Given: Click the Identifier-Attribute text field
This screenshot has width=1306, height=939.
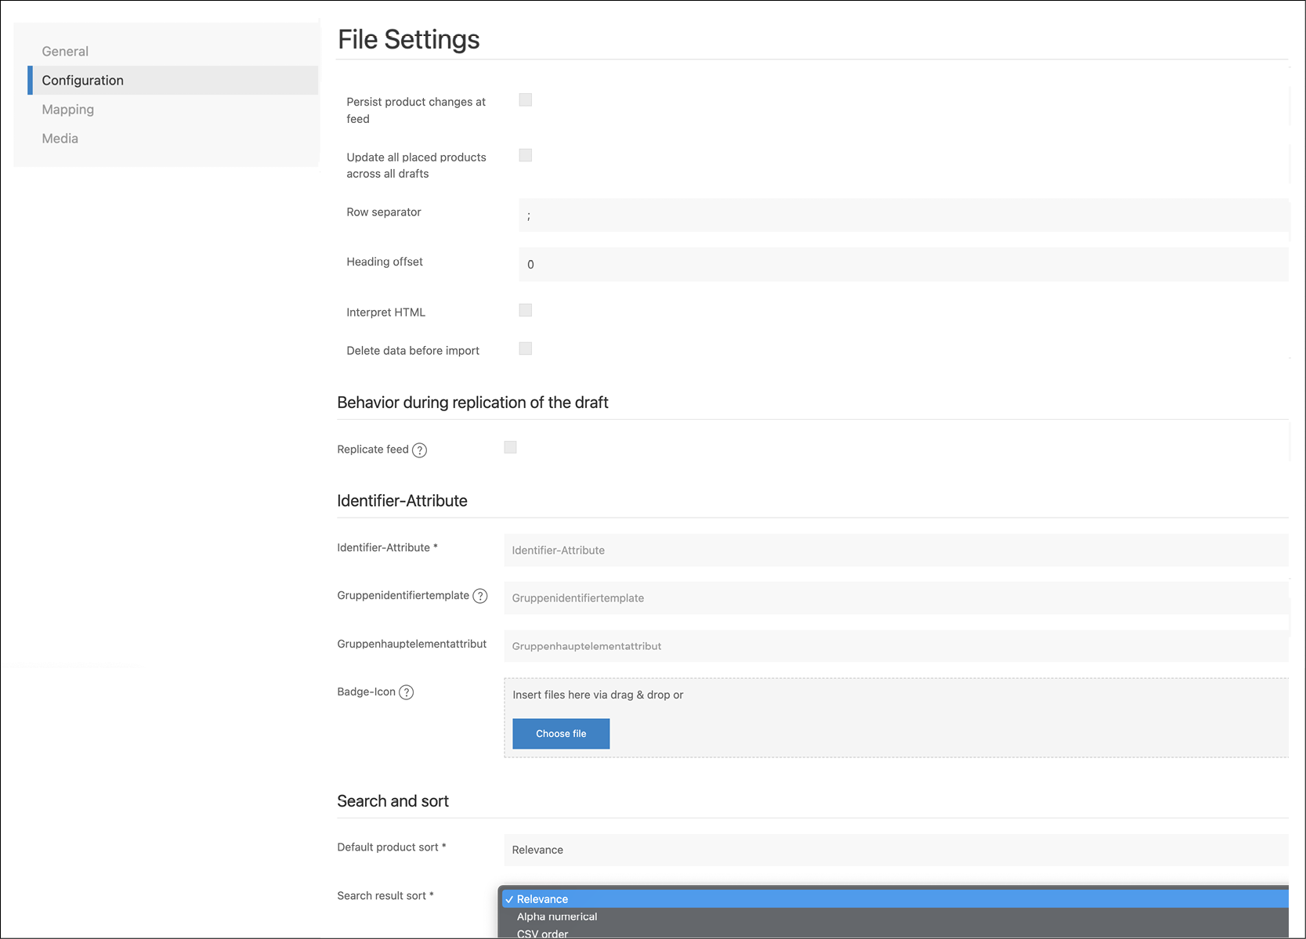Looking at the screenshot, I should (895, 551).
